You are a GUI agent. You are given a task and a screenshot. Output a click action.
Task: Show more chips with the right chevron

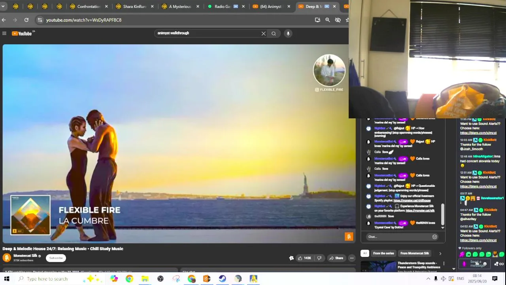point(440,253)
